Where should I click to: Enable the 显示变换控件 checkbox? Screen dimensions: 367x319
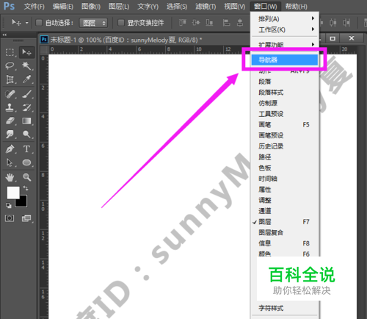[121, 23]
